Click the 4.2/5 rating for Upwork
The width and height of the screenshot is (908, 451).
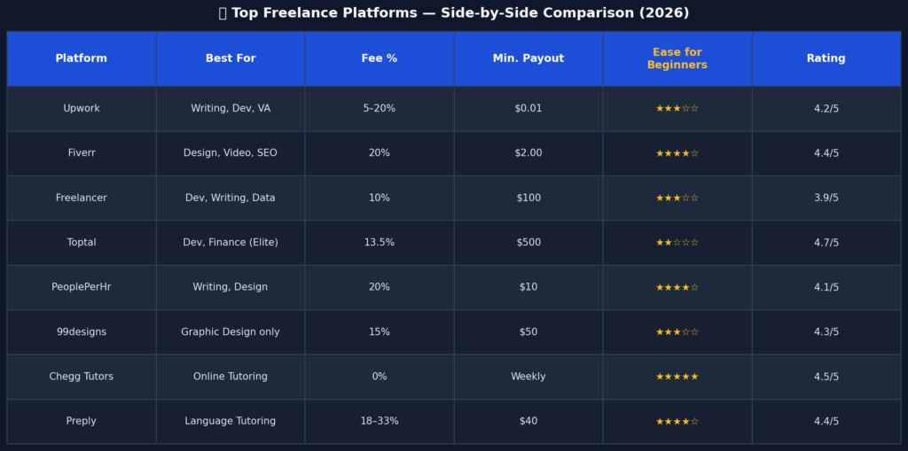tap(826, 108)
